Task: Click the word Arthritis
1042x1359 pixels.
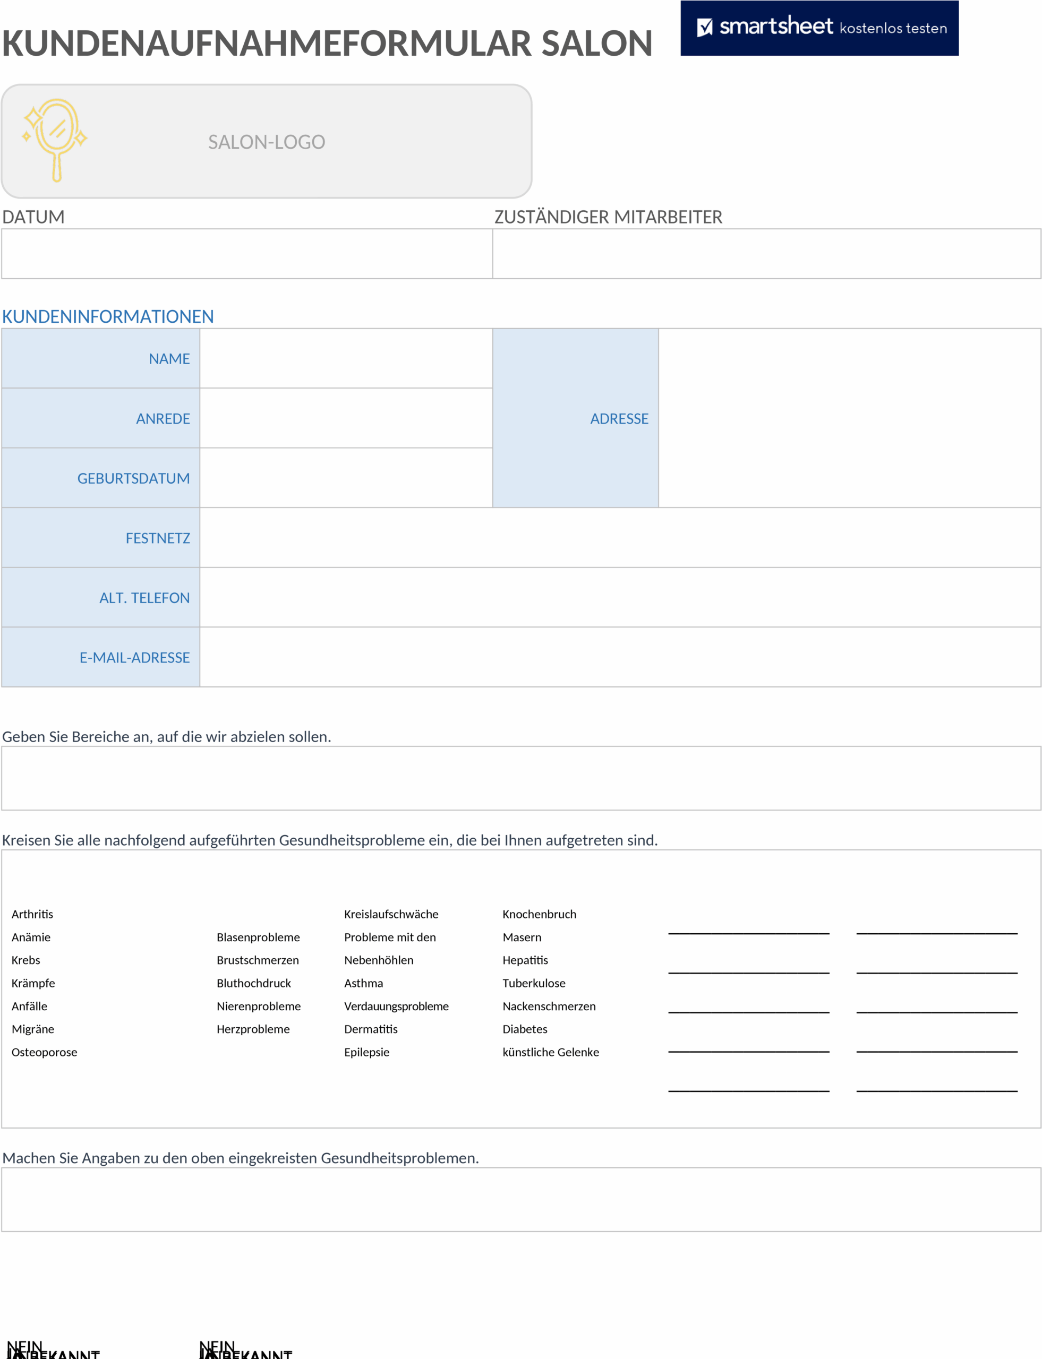Action: coord(32,915)
